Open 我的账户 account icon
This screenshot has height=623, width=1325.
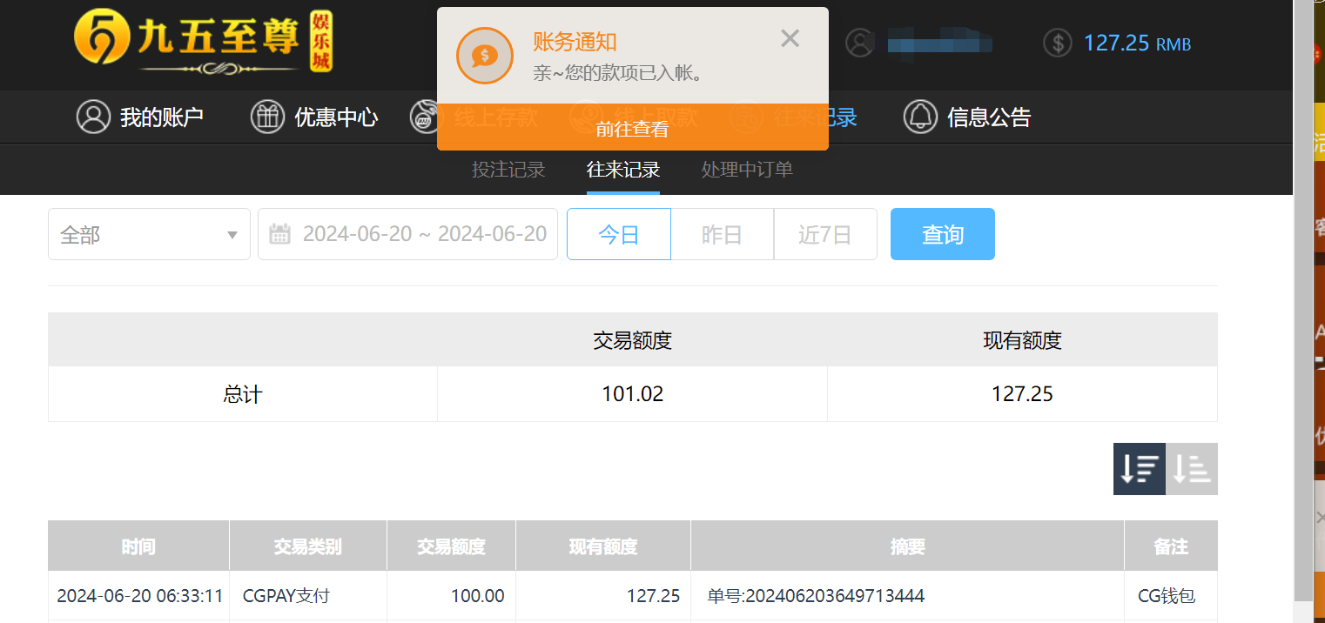coord(94,117)
